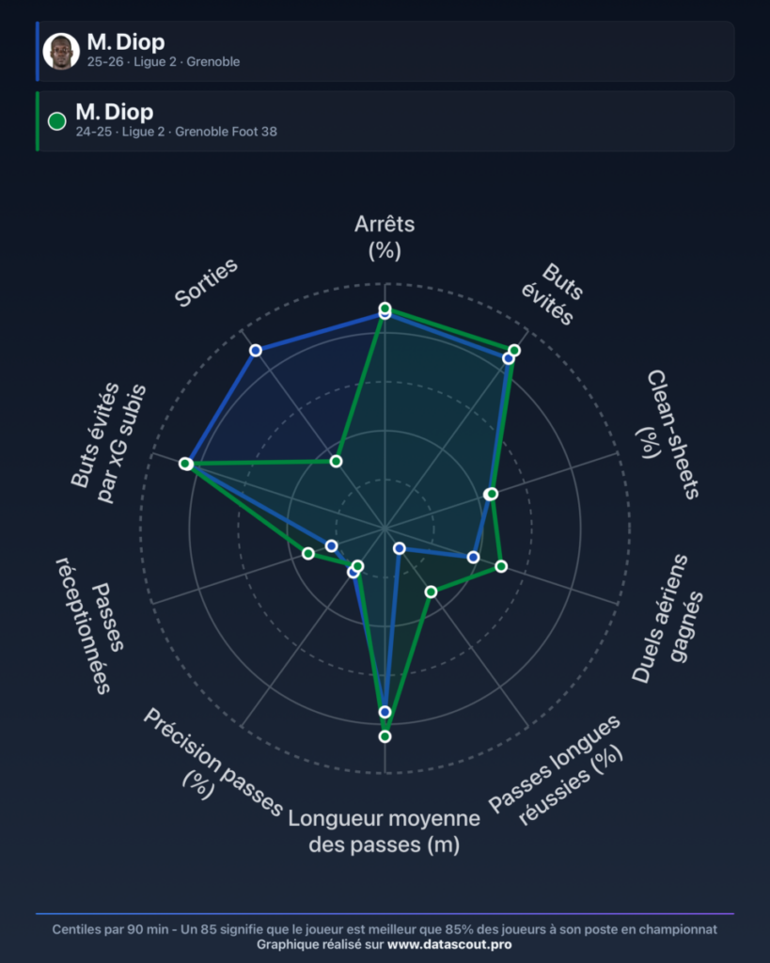
Task: Click the green data point on Sorties axis
Action: [336, 461]
